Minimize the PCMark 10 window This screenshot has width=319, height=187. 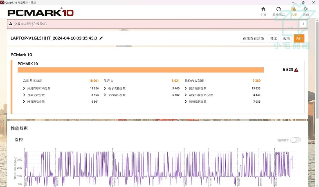tap(293, 2)
